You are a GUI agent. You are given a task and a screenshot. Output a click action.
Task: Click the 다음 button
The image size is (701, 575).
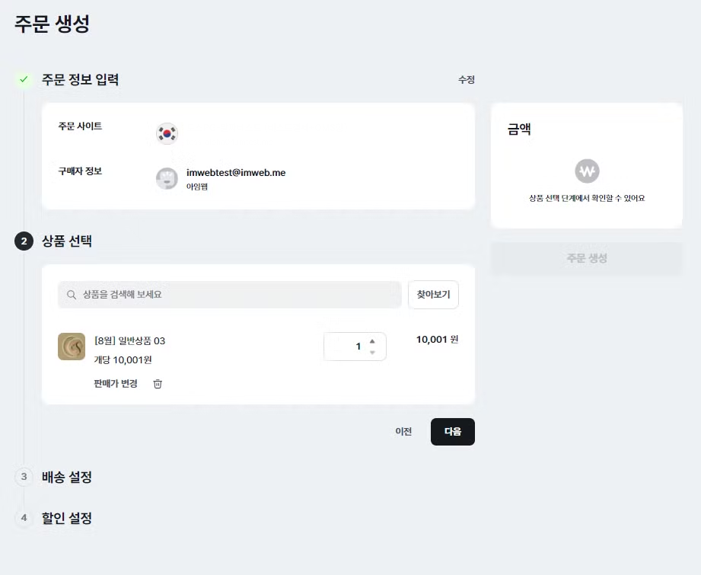452,432
